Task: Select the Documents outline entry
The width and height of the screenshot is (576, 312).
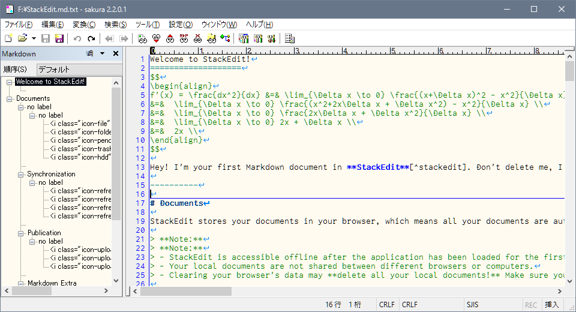Action: [x=33, y=98]
